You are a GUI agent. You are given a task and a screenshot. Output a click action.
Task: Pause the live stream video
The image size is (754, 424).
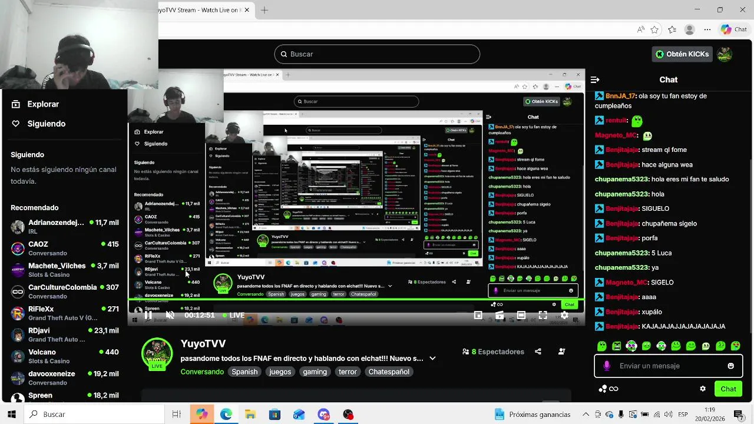(x=148, y=315)
